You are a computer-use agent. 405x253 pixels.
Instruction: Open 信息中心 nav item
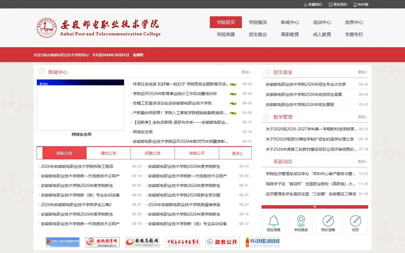click(x=354, y=22)
